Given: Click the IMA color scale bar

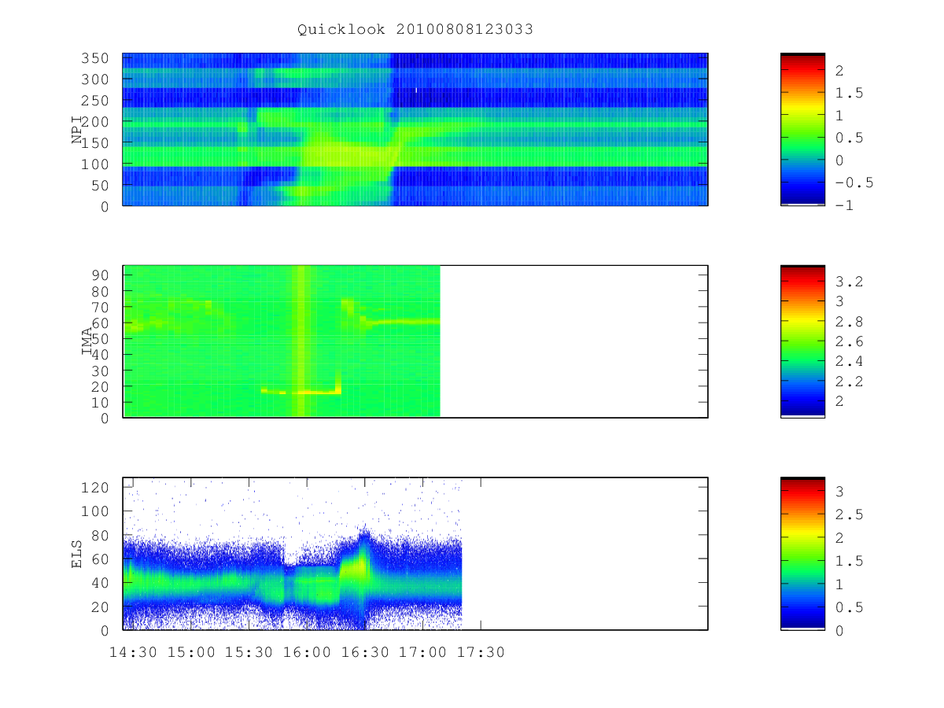Looking at the screenshot, I should (802, 341).
